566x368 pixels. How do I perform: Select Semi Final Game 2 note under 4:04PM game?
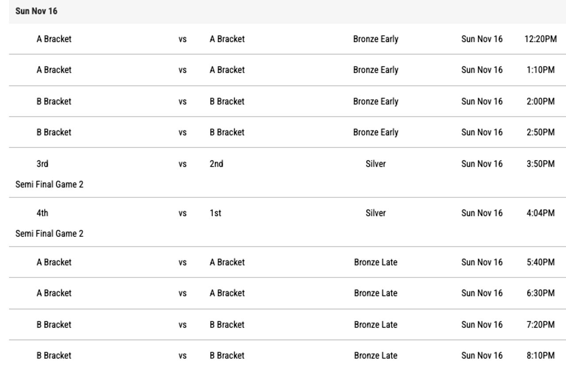49,234
